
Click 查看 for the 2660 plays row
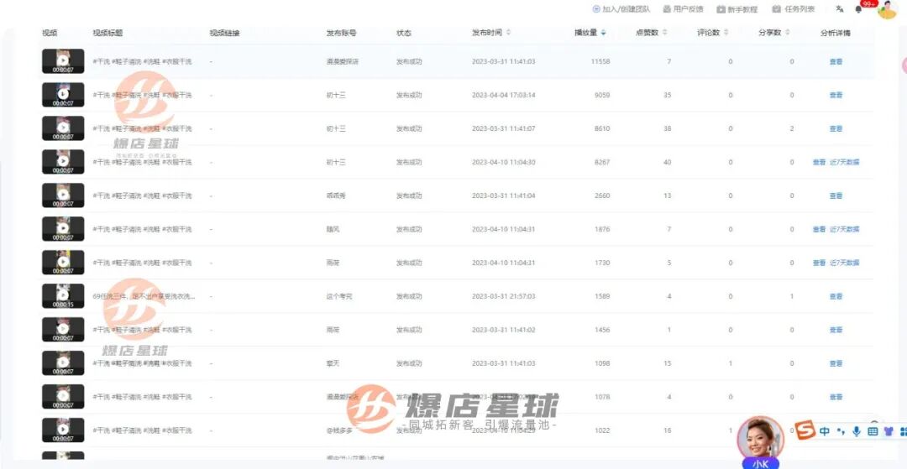[x=836, y=195]
